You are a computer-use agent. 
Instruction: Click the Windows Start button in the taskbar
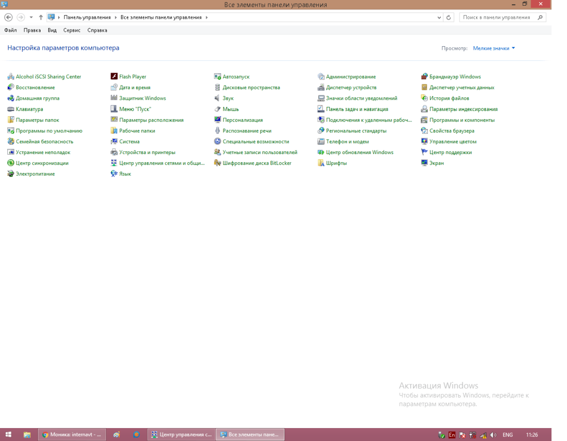tap(9, 435)
